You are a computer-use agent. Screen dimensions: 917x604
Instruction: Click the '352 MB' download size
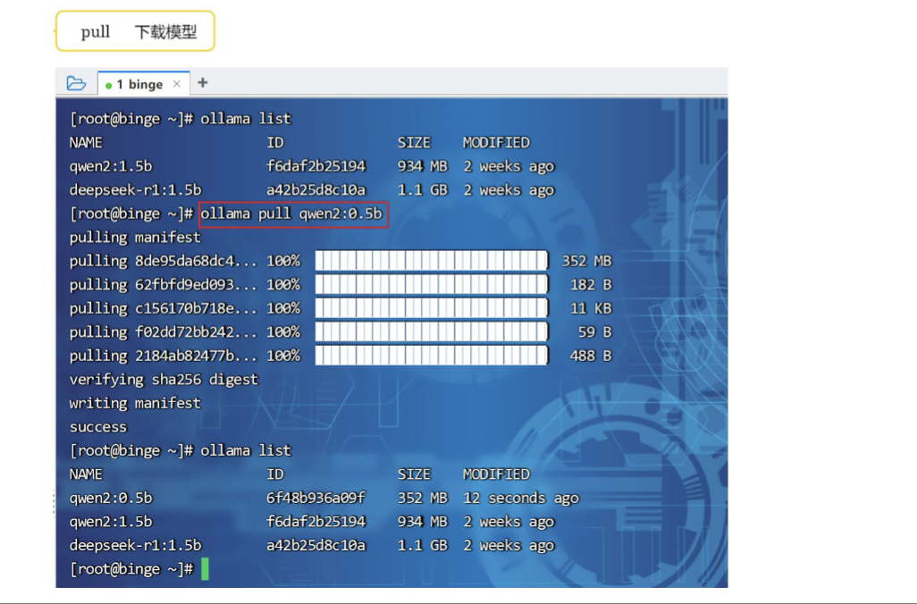[586, 261]
